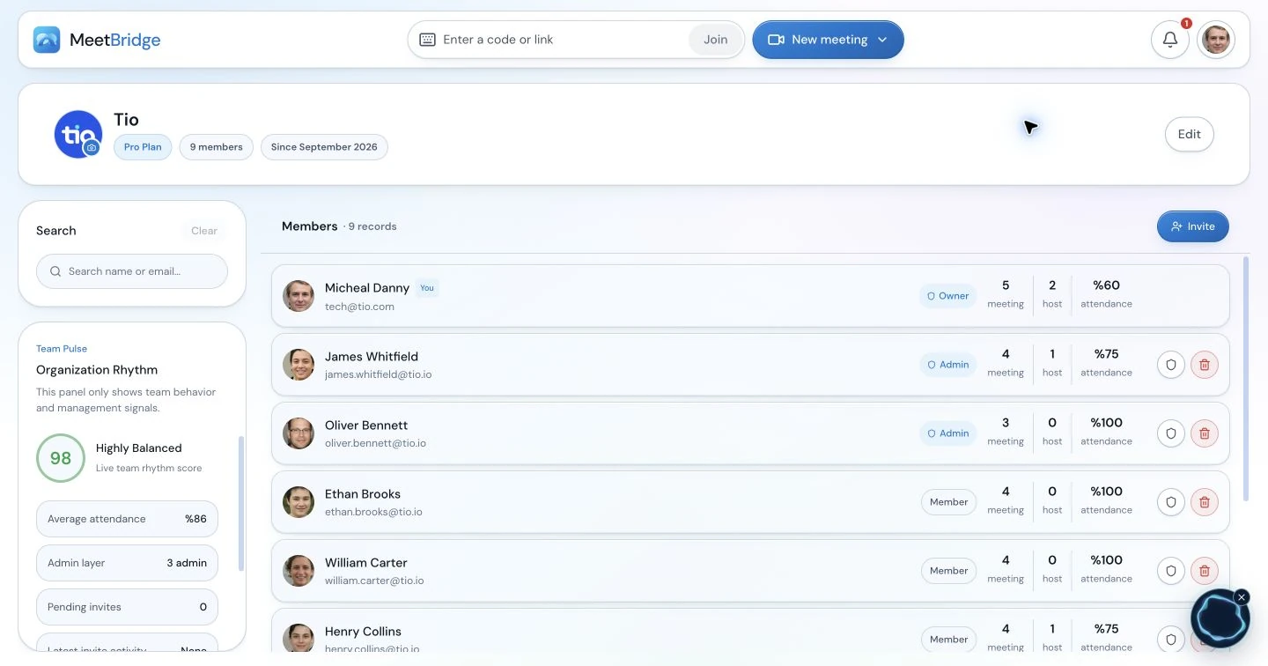Open the notifications bell
The height and width of the screenshot is (666, 1268).
tap(1170, 40)
